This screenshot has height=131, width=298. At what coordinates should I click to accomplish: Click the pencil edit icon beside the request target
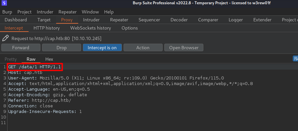point(6,38)
